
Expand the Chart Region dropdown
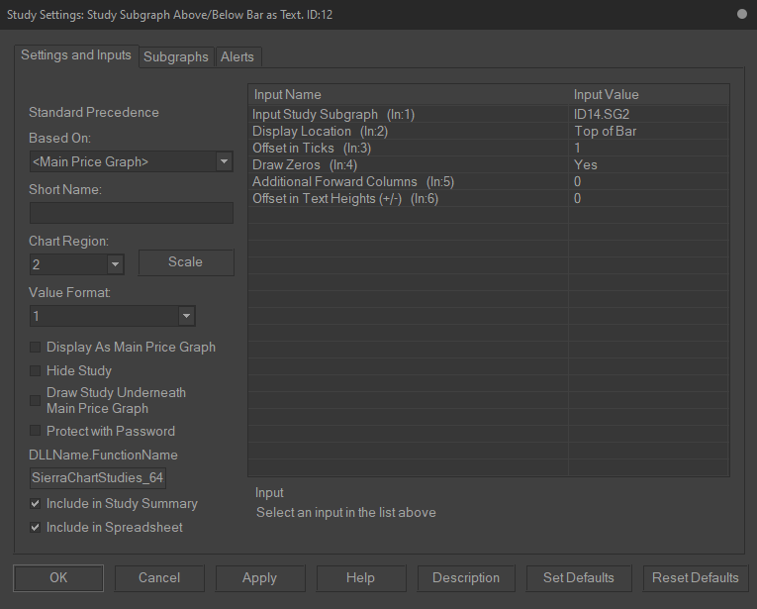[115, 264]
